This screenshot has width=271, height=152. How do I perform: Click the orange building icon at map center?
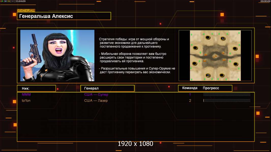coord(215,56)
